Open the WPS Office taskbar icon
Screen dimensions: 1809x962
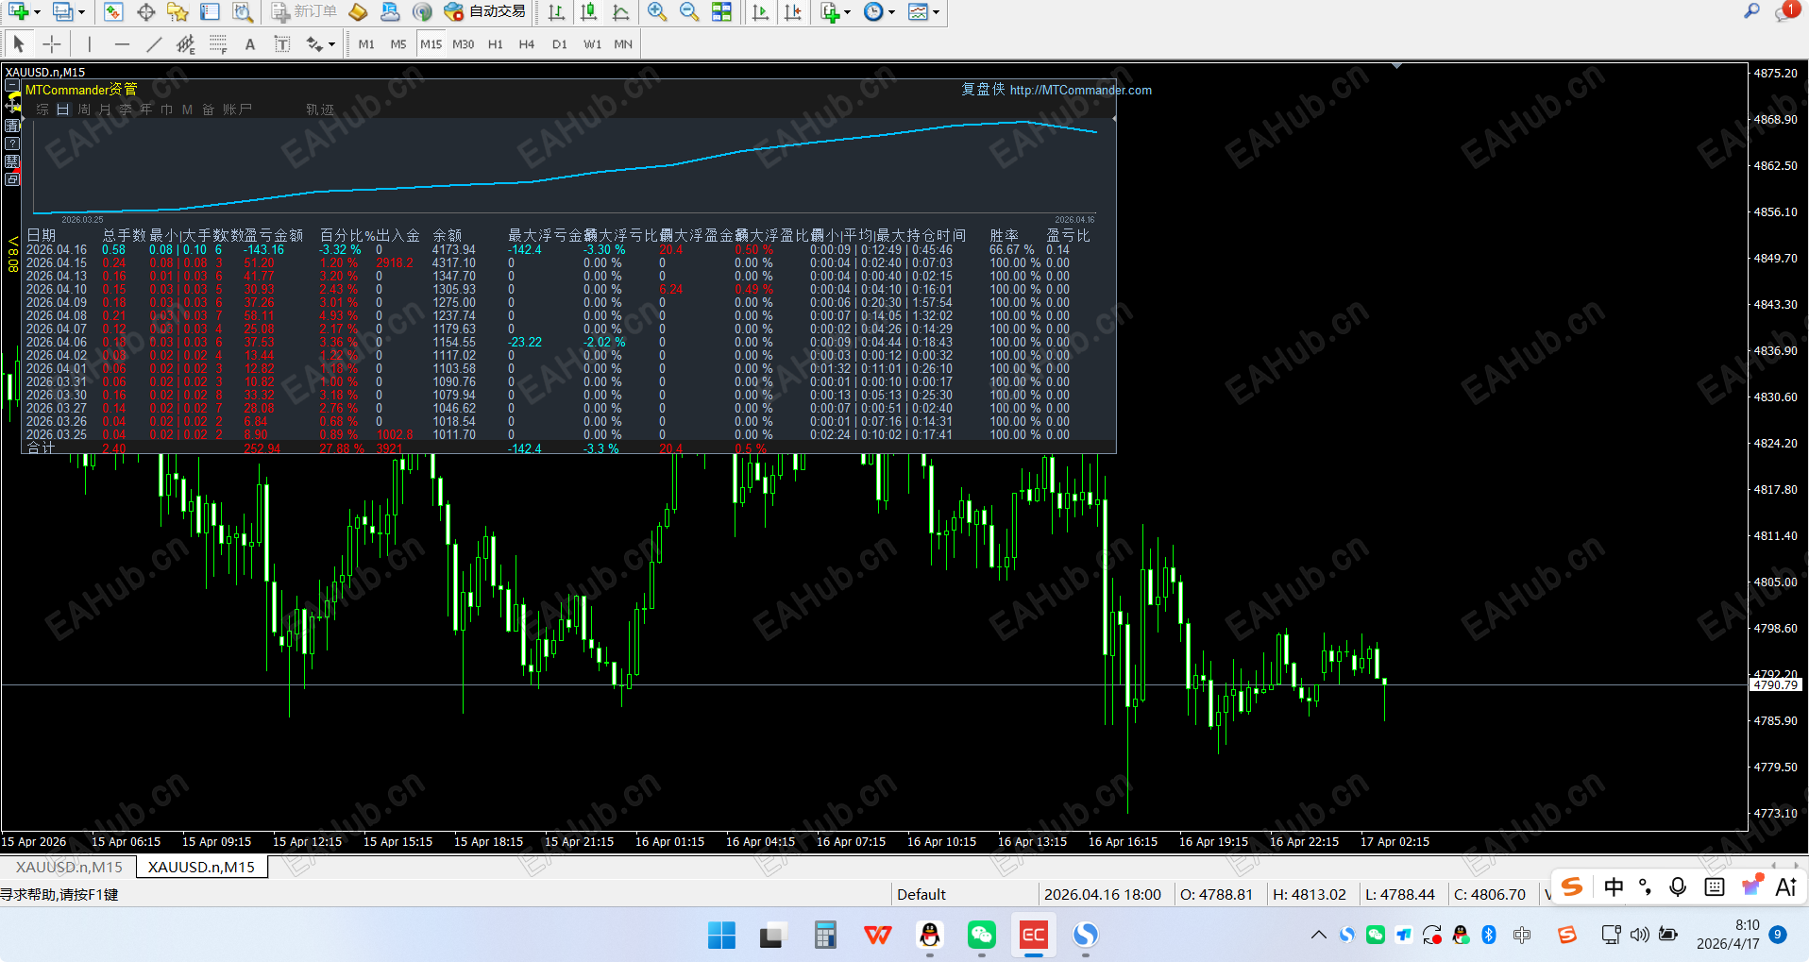click(878, 935)
